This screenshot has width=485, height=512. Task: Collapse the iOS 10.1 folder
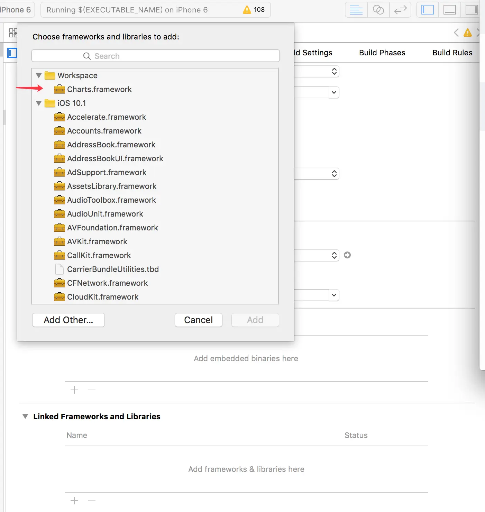(x=39, y=103)
